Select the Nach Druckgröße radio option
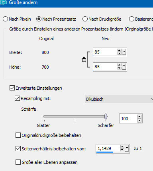Screen dimensions: 153x171 coord(85,19)
